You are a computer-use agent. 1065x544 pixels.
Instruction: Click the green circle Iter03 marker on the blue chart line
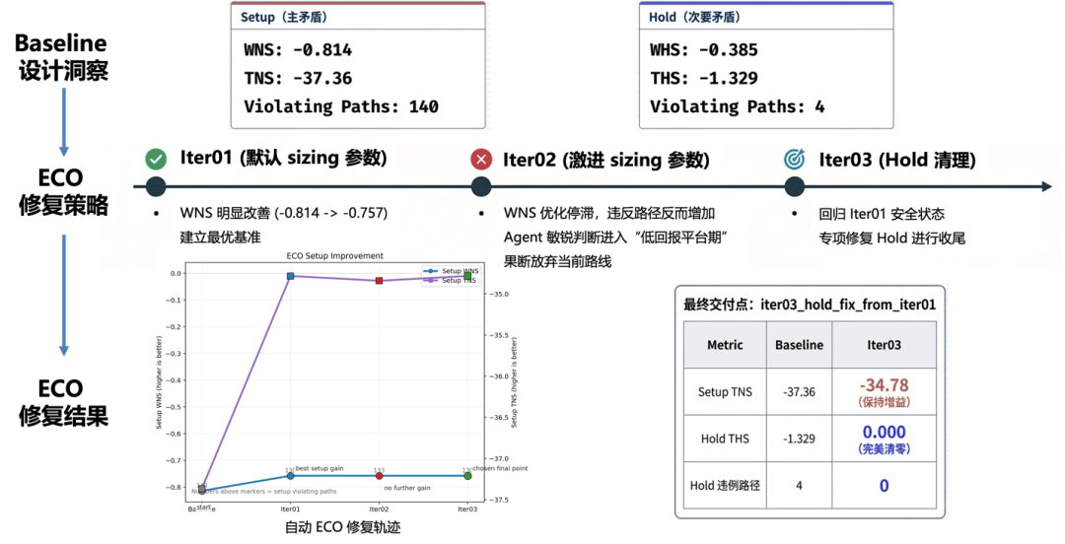tap(467, 475)
